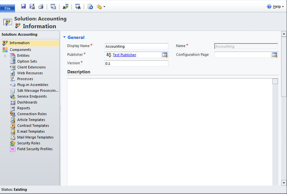Click the Version input field
The width and height of the screenshot is (287, 194).
tap(136, 64)
